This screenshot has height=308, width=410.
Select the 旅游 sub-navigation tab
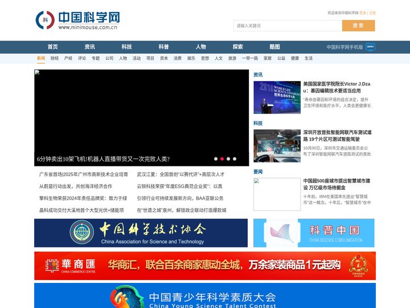[x=232, y=58]
